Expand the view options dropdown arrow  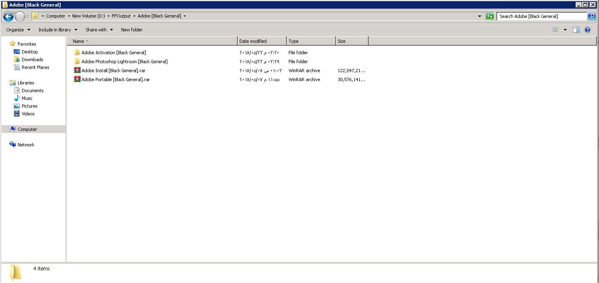pyautogui.click(x=565, y=30)
